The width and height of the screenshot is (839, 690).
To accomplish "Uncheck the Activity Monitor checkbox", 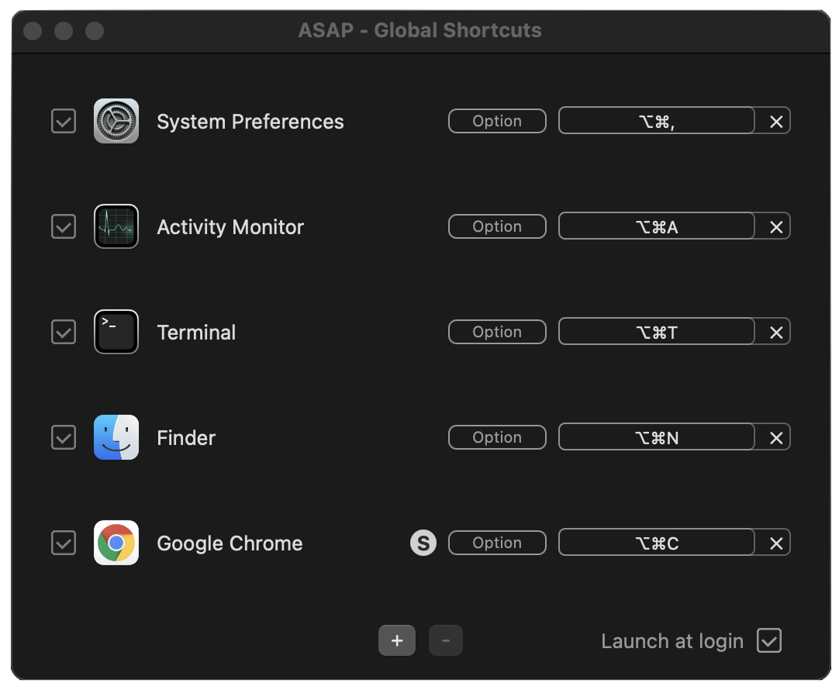I will [x=63, y=226].
